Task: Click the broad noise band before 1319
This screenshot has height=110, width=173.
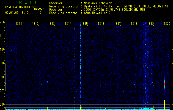Action: tap(146, 65)
